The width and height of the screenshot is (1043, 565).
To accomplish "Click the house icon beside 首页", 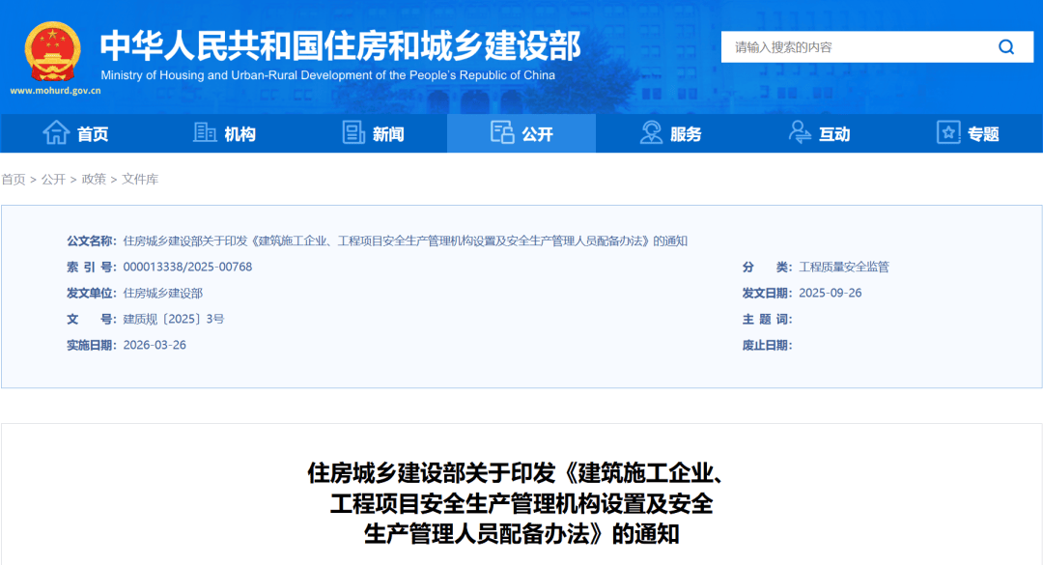I will (56, 133).
